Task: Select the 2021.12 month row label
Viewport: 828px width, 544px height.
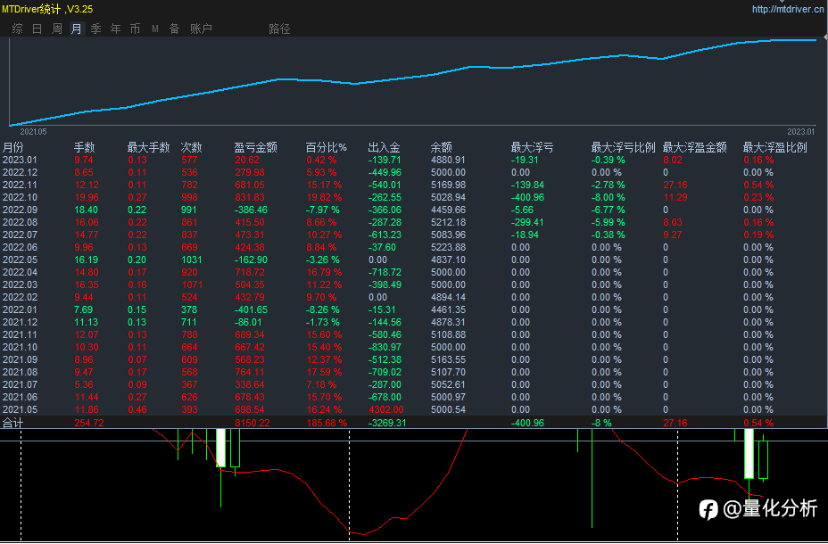Action: click(20, 323)
